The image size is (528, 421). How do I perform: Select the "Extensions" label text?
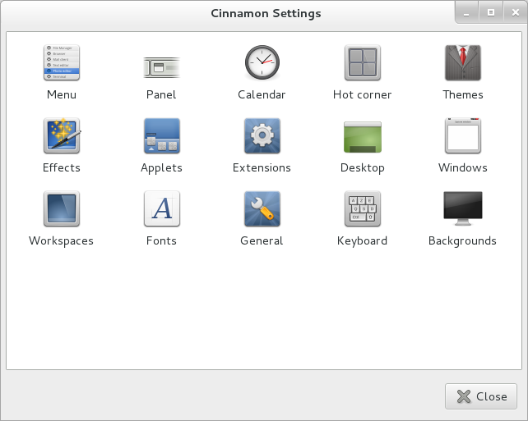(x=262, y=167)
